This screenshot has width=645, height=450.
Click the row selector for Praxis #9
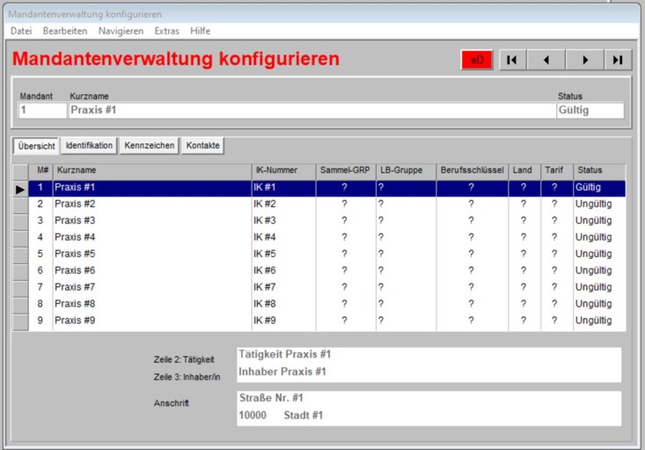(x=20, y=321)
